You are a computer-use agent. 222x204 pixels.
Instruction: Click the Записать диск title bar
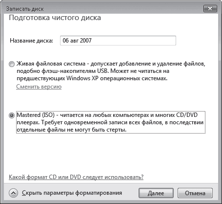coord(104,9)
